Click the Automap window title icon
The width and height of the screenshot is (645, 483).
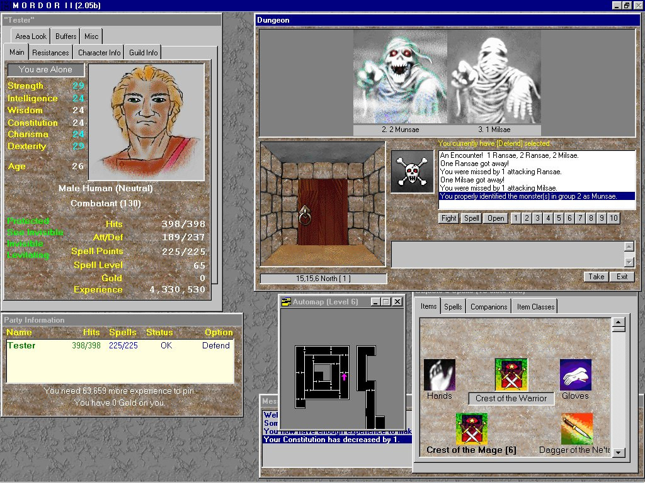click(285, 302)
